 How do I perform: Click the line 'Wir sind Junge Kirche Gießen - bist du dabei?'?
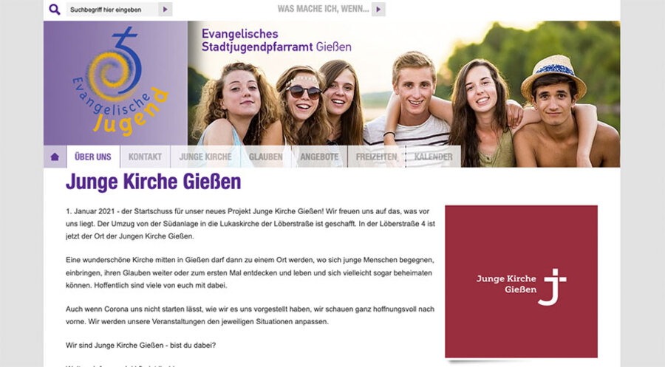click(141, 346)
